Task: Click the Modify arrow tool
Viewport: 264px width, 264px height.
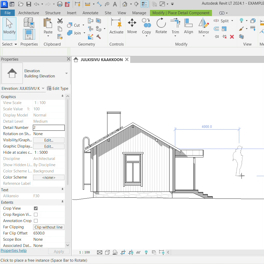Action: click(x=9, y=26)
